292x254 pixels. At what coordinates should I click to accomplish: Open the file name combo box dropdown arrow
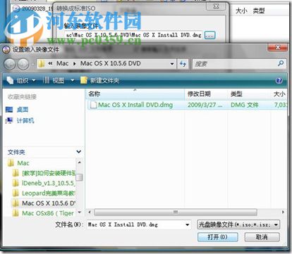click(188, 224)
